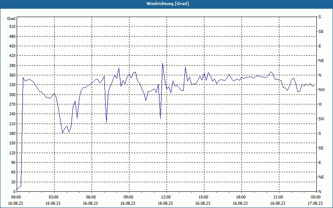Pick the 120 axis value
333x208 pixels.
click(x=12, y=153)
